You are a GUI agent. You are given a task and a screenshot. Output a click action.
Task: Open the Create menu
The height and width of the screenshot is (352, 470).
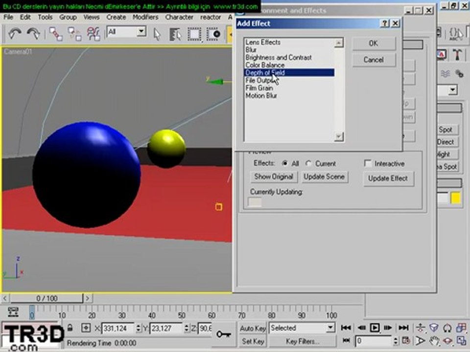pos(116,18)
